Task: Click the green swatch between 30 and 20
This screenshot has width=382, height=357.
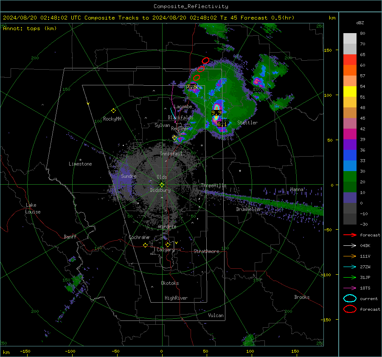Action: (350, 177)
